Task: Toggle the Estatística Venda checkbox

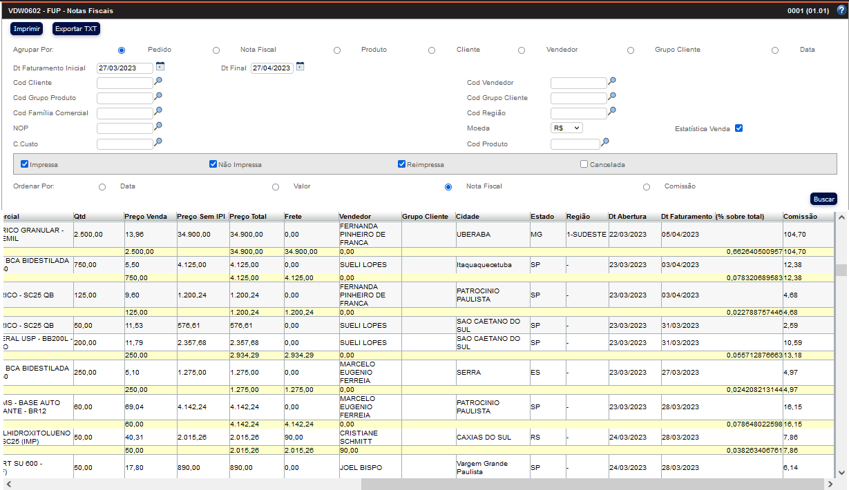Action: pos(739,128)
